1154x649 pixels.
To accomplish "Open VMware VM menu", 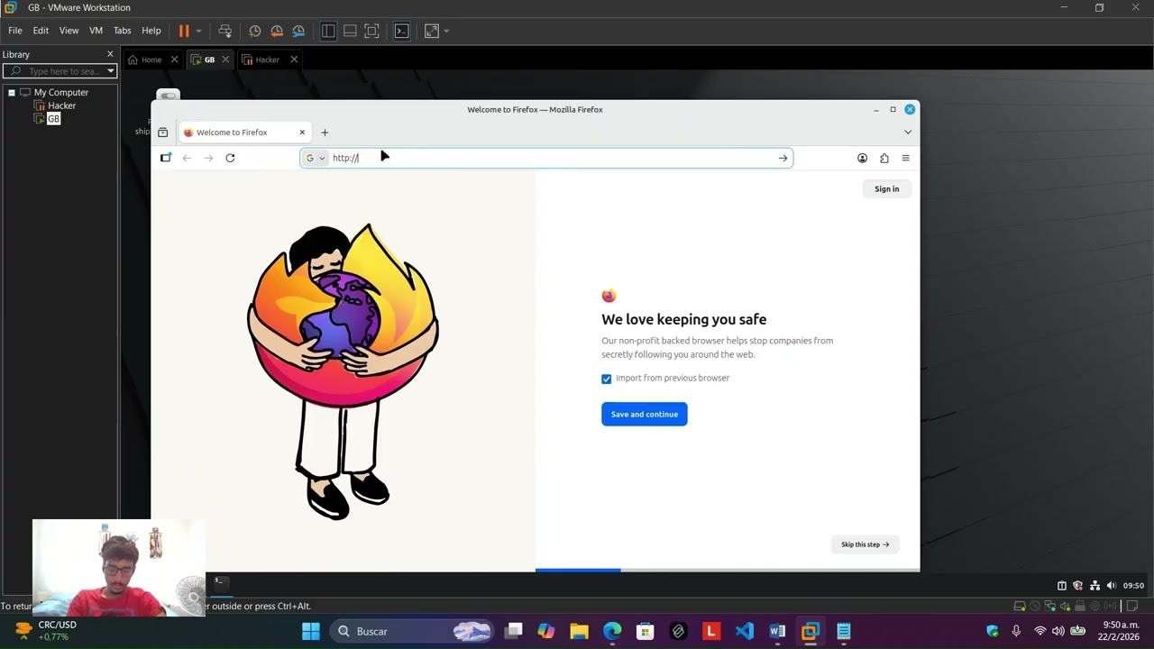I will click(96, 31).
